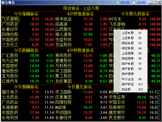Minimize the 综合排名 window
The image size is (162, 122).
click(x=150, y=3)
